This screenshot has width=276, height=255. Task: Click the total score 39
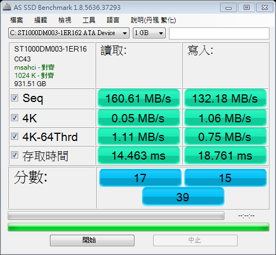point(183,197)
